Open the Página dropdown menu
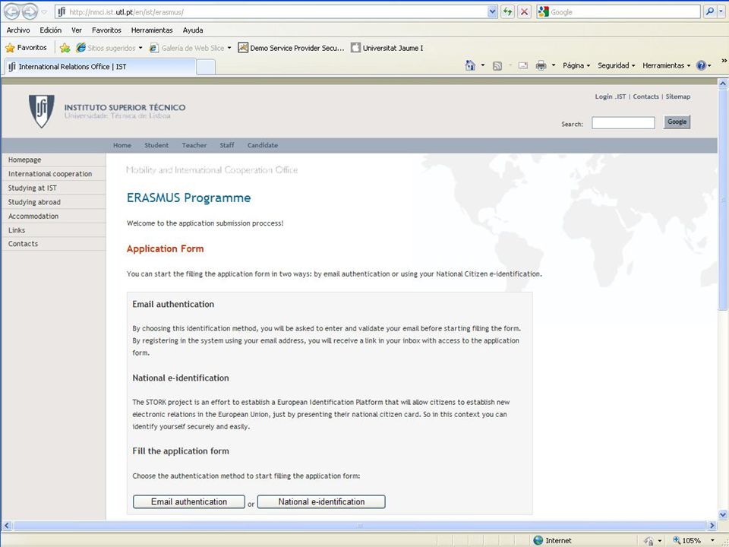 click(x=576, y=65)
